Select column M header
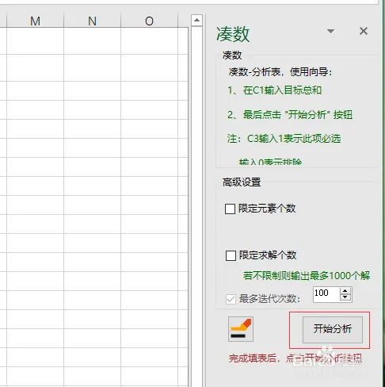Viewport: 385px width, 387px height. [x=35, y=21]
